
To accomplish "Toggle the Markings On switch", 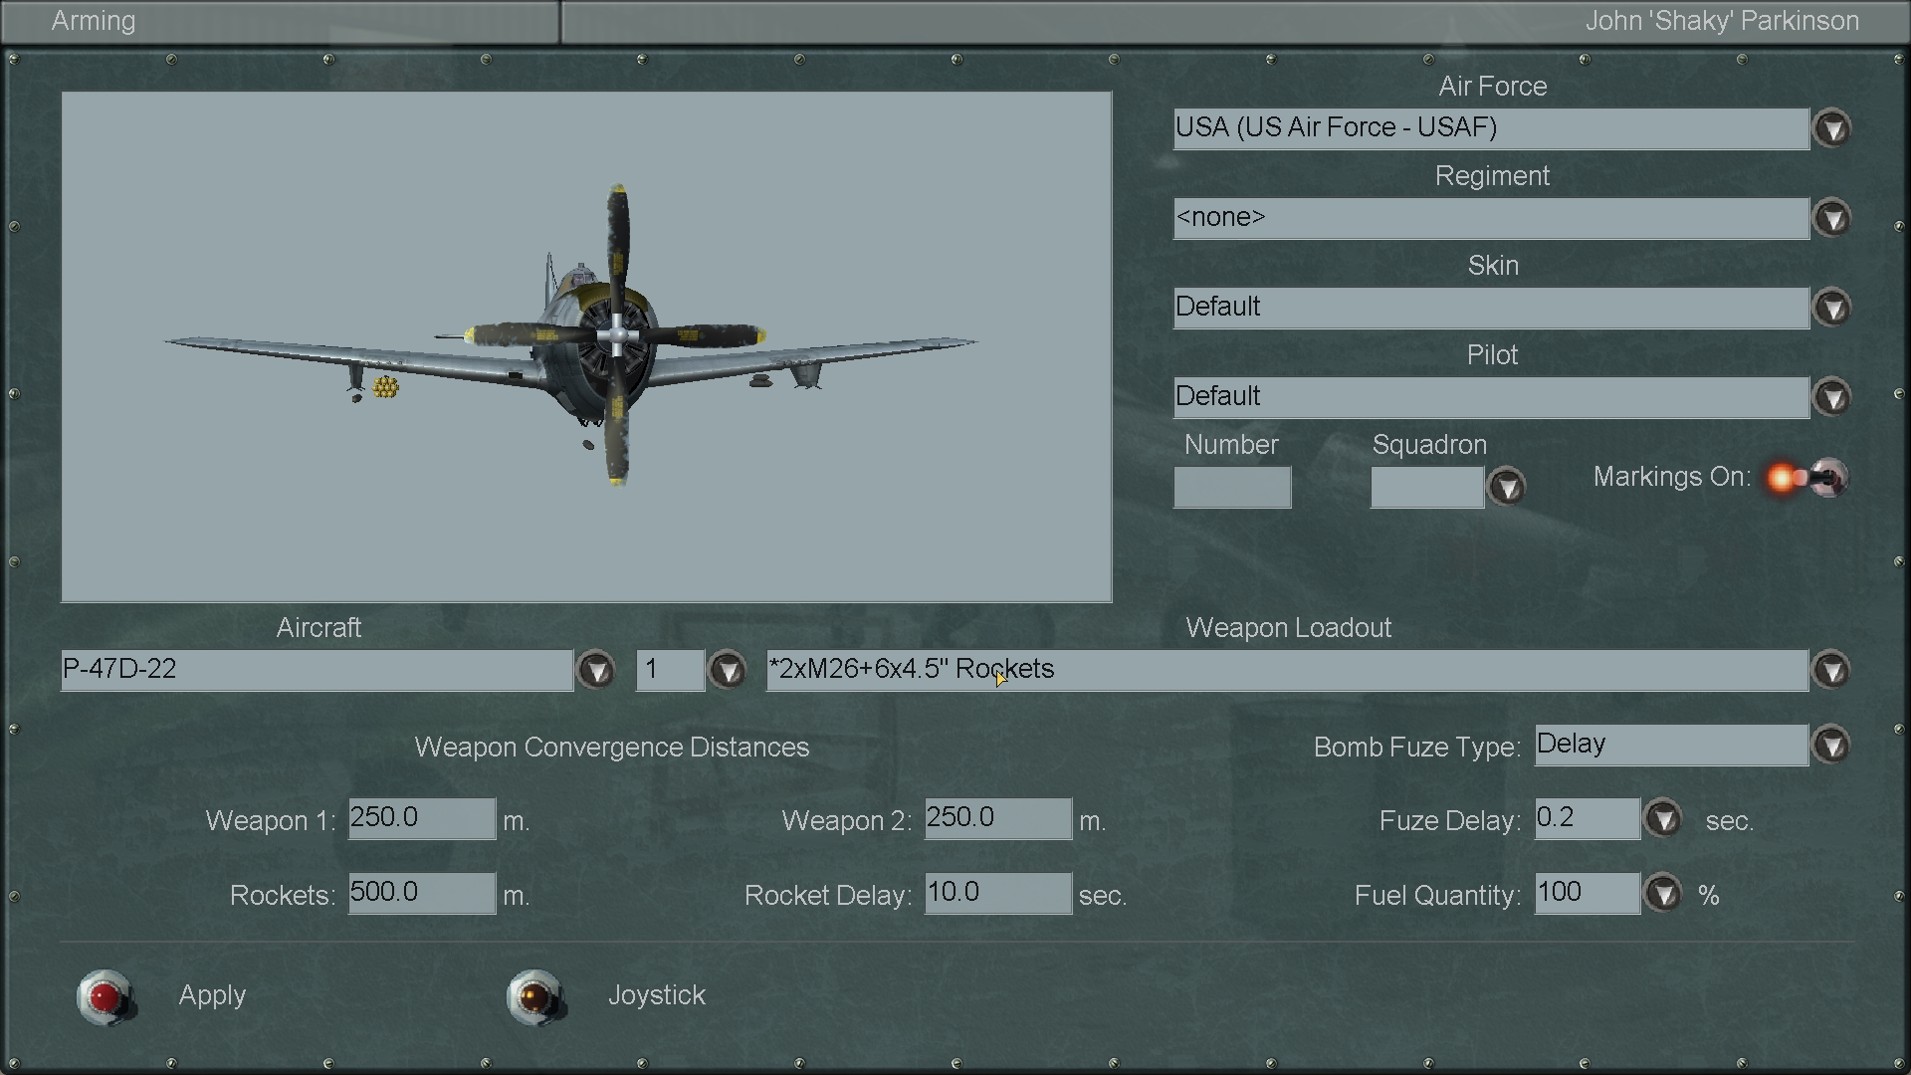I will tap(1807, 478).
